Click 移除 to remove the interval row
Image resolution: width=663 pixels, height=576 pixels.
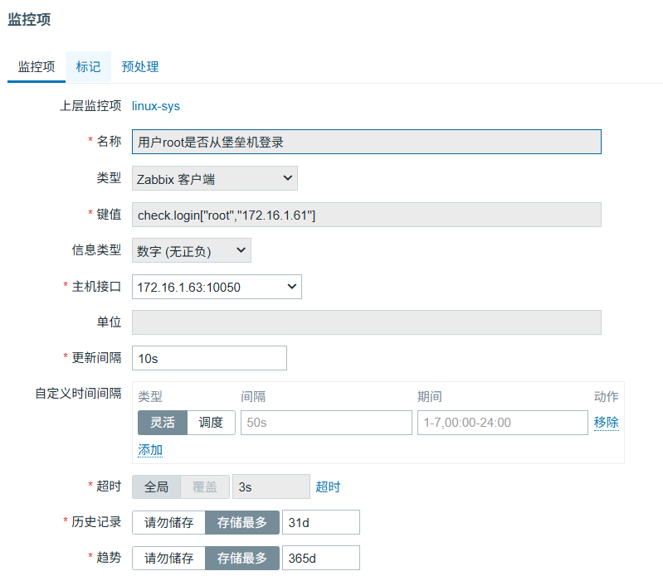(x=606, y=423)
